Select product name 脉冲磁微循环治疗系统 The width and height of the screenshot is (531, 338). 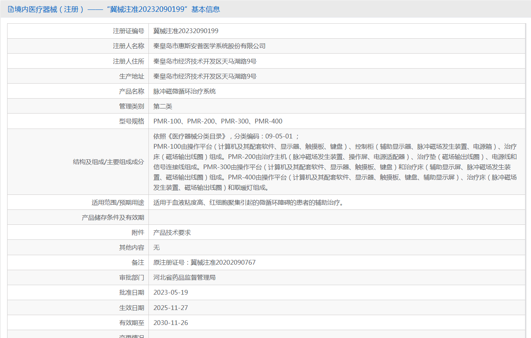pos(184,91)
